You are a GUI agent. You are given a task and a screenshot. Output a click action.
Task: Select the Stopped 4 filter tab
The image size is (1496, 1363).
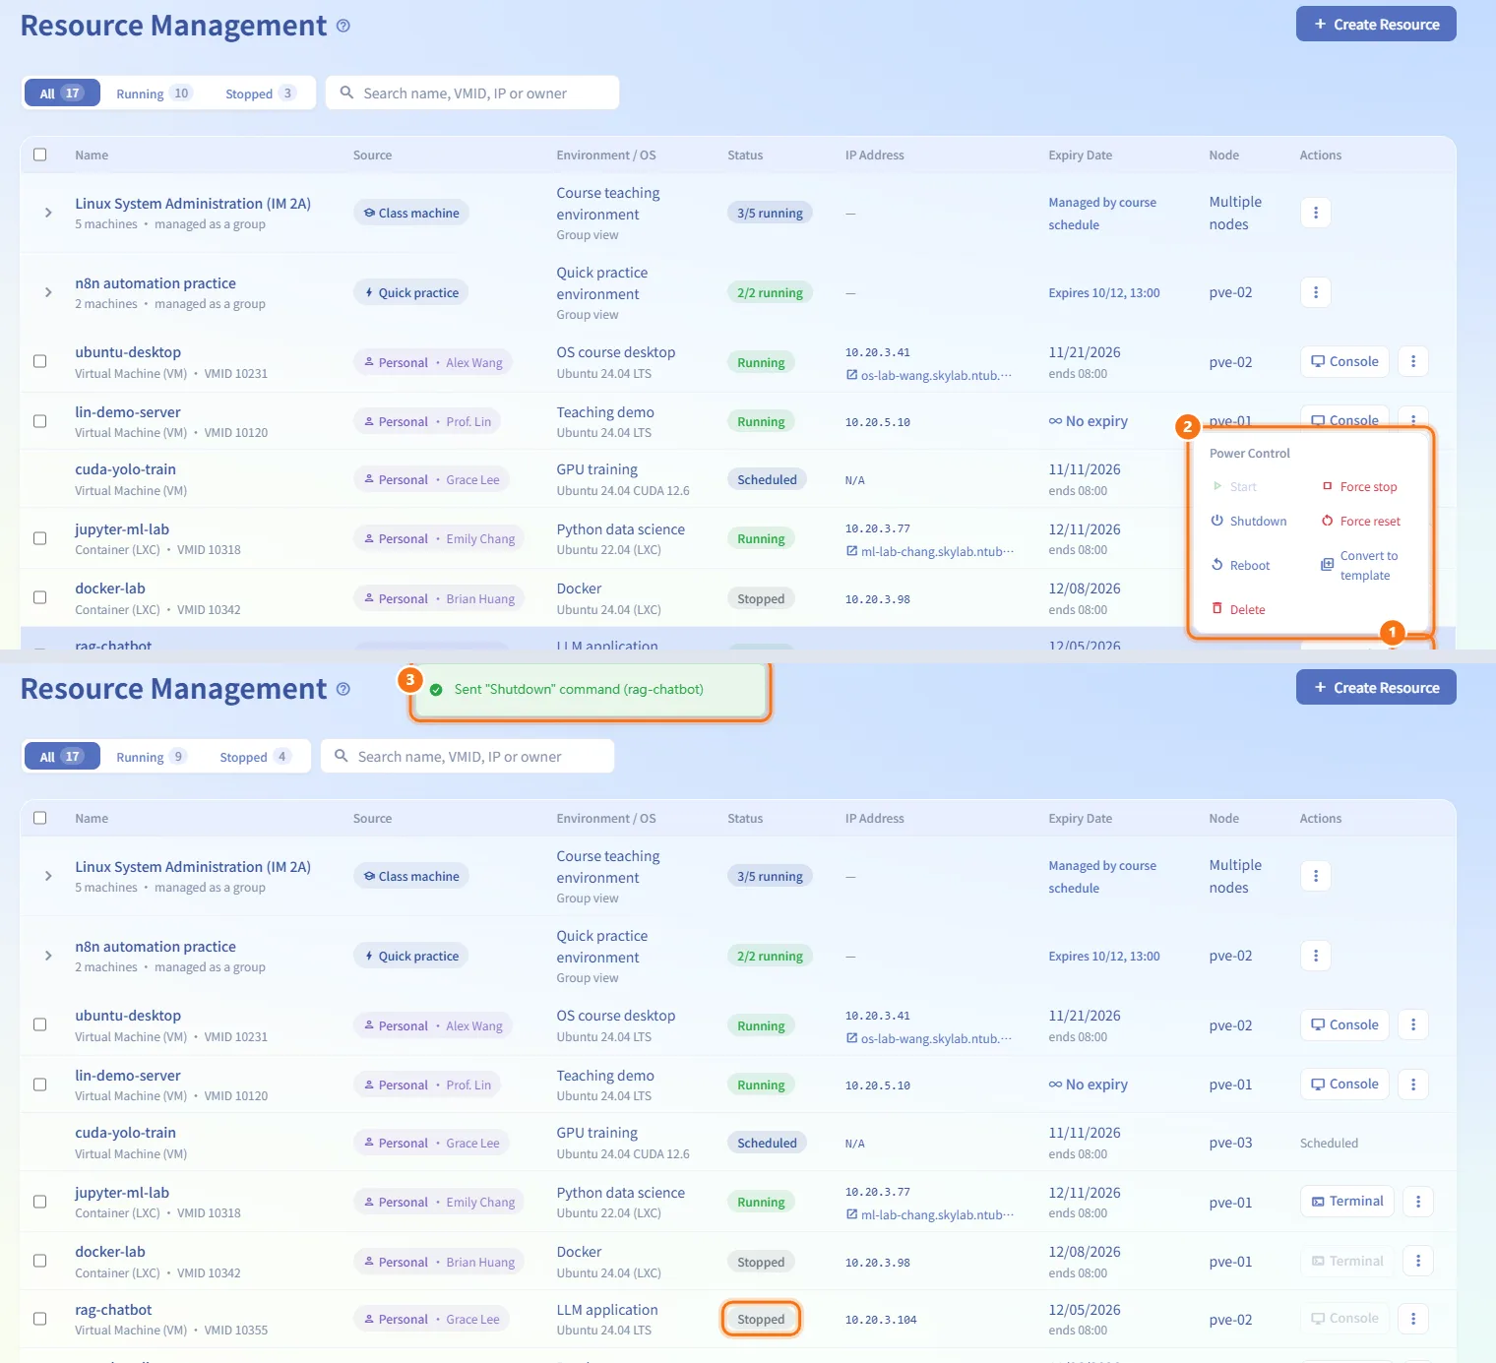pyautogui.click(x=255, y=757)
